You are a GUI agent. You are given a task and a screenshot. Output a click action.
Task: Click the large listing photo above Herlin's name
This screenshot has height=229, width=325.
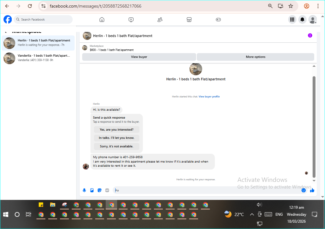196,69
